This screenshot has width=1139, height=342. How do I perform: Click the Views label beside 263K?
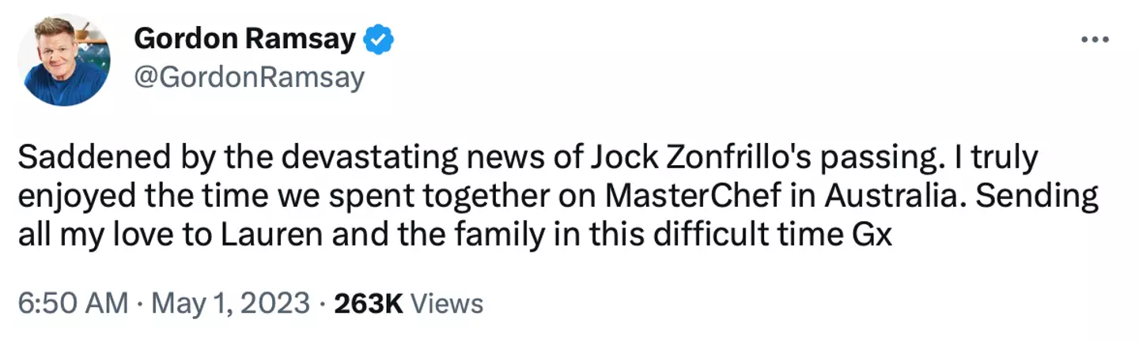point(448,303)
